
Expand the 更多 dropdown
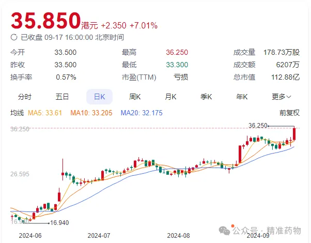282,97
